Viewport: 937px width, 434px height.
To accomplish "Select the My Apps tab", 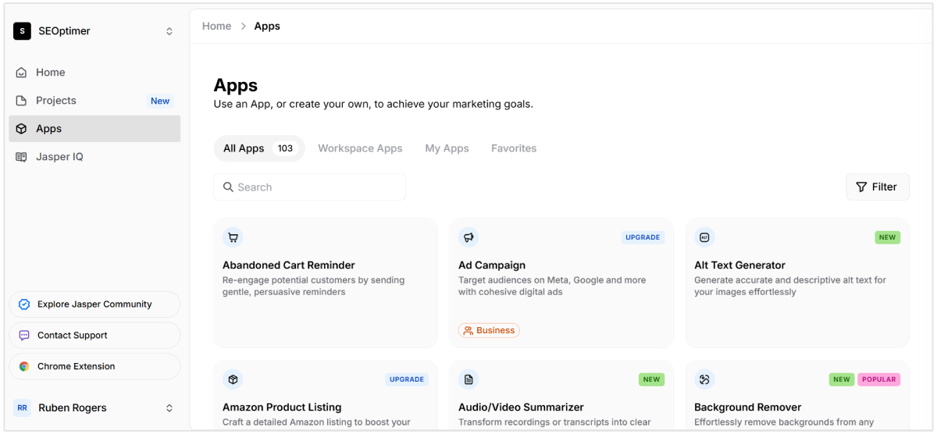I will [447, 148].
